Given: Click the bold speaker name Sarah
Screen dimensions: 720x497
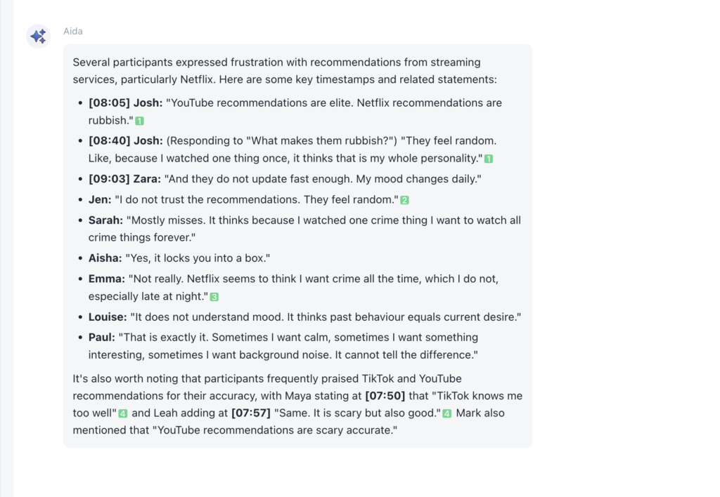Looking at the screenshot, I should click(105, 220).
